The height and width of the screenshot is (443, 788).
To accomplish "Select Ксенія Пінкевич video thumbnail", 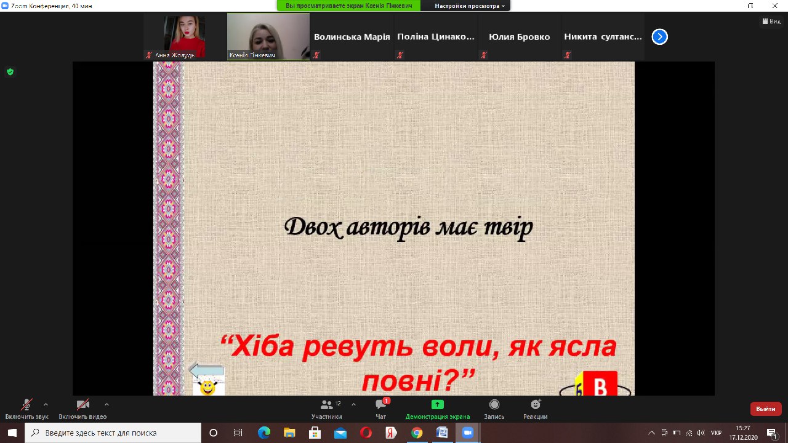I will click(x=268, y=36).
